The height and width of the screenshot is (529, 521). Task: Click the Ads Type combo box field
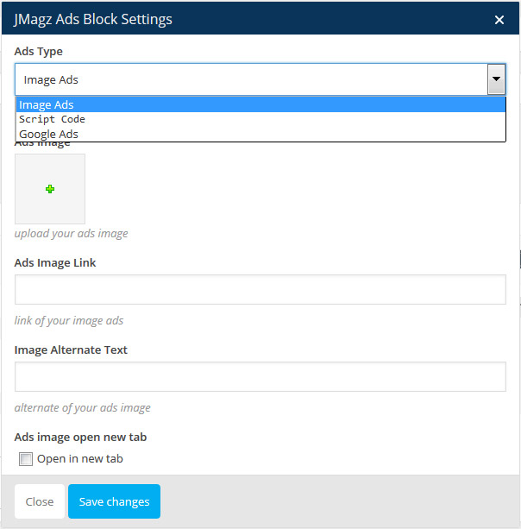[x=250, y=79]
